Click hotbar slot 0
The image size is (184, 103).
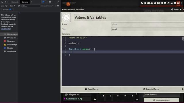pos(131,97)
